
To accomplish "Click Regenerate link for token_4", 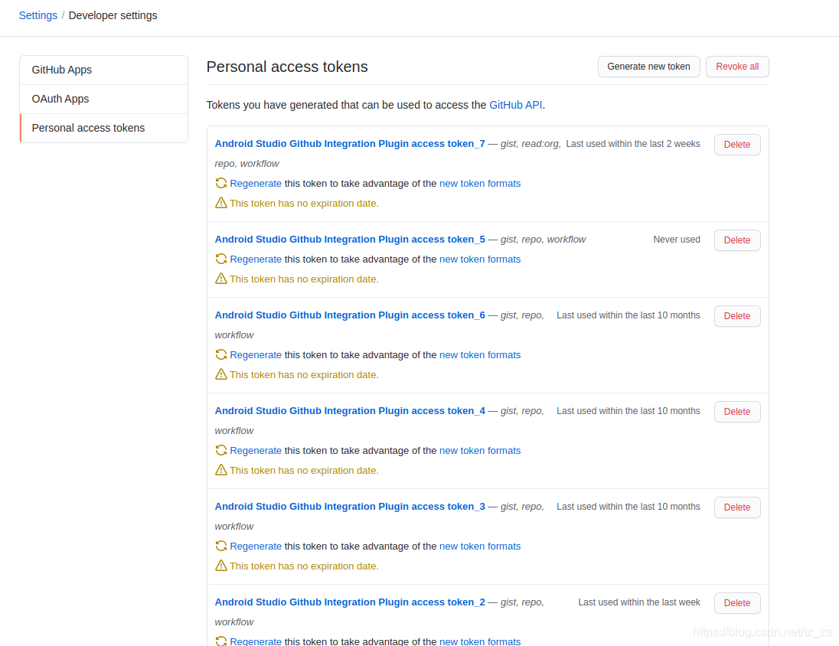I will [255, 451].
